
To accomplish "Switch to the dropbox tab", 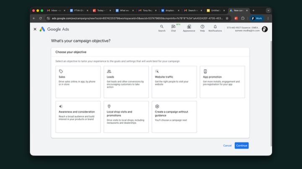I will tap(170, 10).
